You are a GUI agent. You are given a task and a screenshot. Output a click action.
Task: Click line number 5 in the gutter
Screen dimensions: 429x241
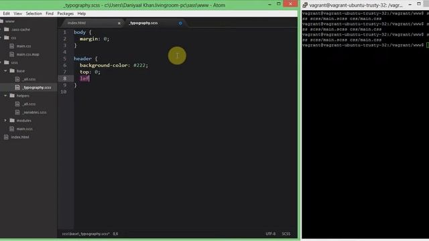click(x=65, y=58)
